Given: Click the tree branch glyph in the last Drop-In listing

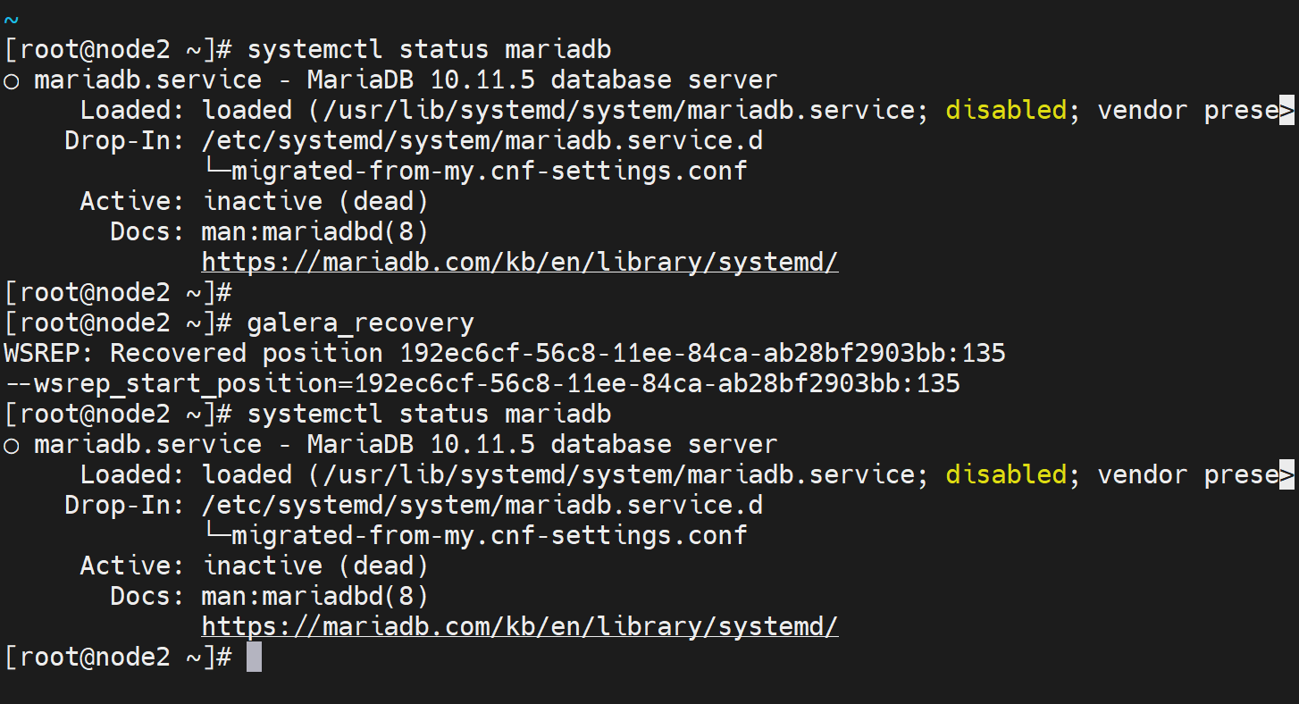Looking at the screenshot, I should (x=217, y=535).
